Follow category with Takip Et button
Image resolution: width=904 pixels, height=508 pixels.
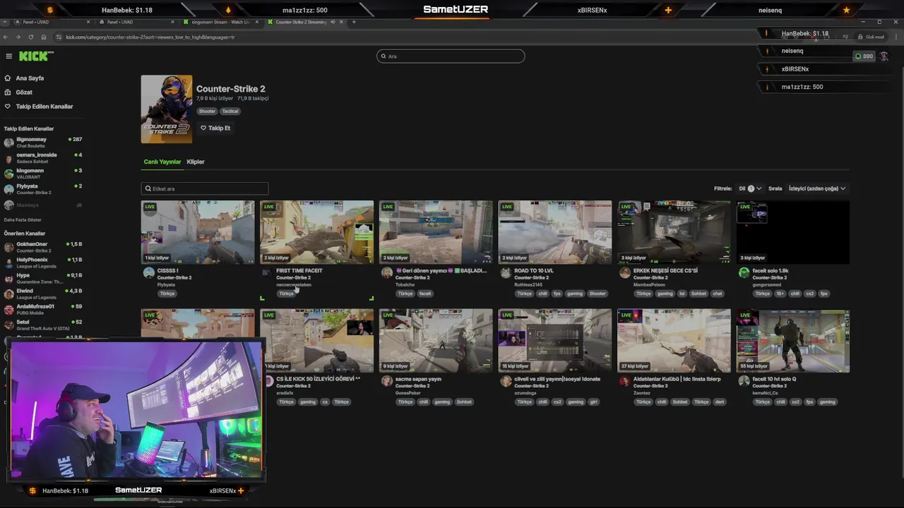tap(215, 128)
